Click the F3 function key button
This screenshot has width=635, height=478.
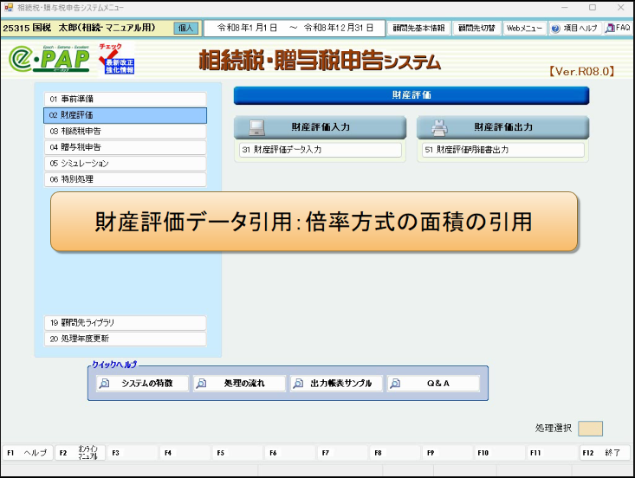[133, 453]
